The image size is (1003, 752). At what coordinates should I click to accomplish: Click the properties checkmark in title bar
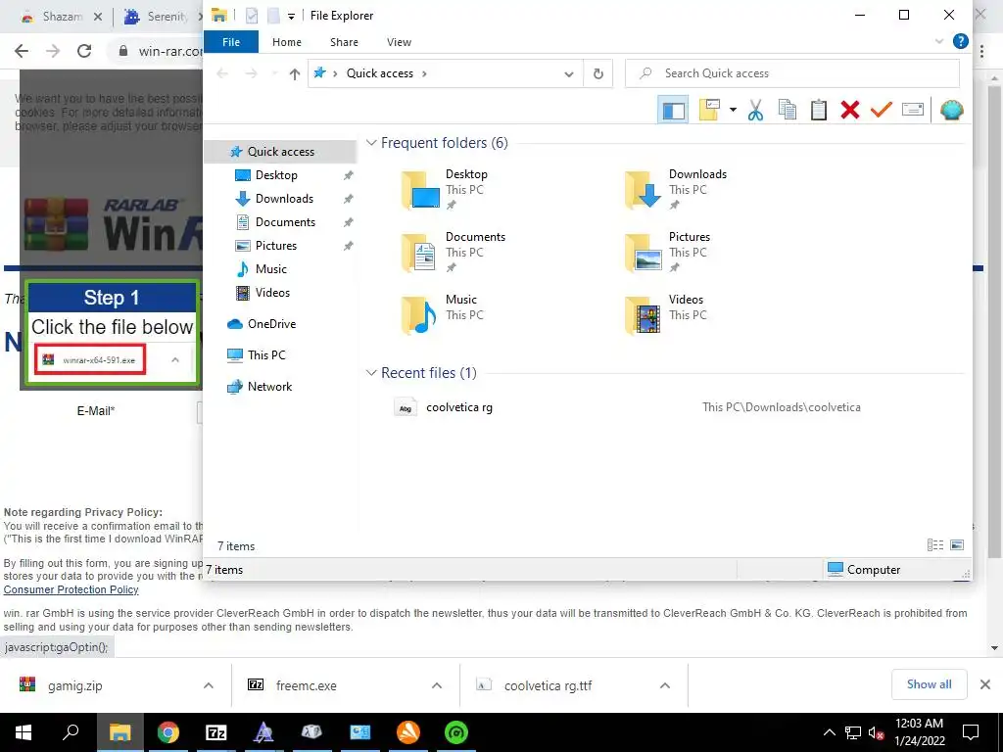252,16
